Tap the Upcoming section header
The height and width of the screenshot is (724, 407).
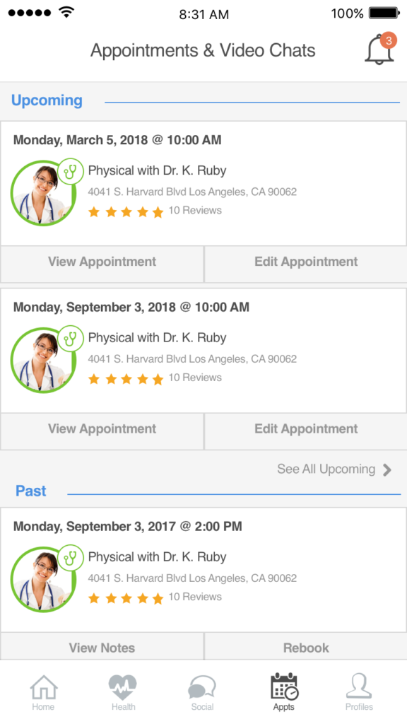[47, 100]
